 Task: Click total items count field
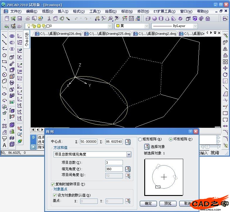pos(114,163)
